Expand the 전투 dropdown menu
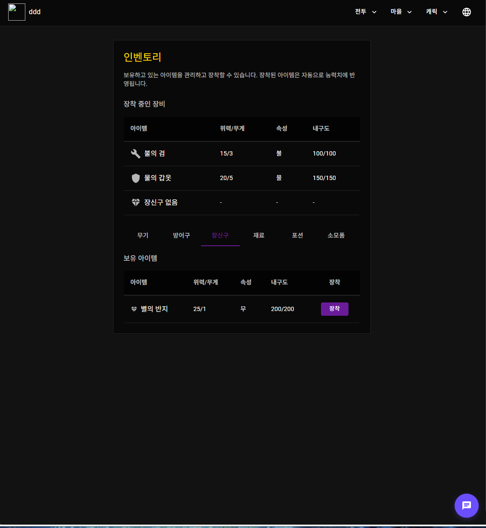 (x=366, y=12)
